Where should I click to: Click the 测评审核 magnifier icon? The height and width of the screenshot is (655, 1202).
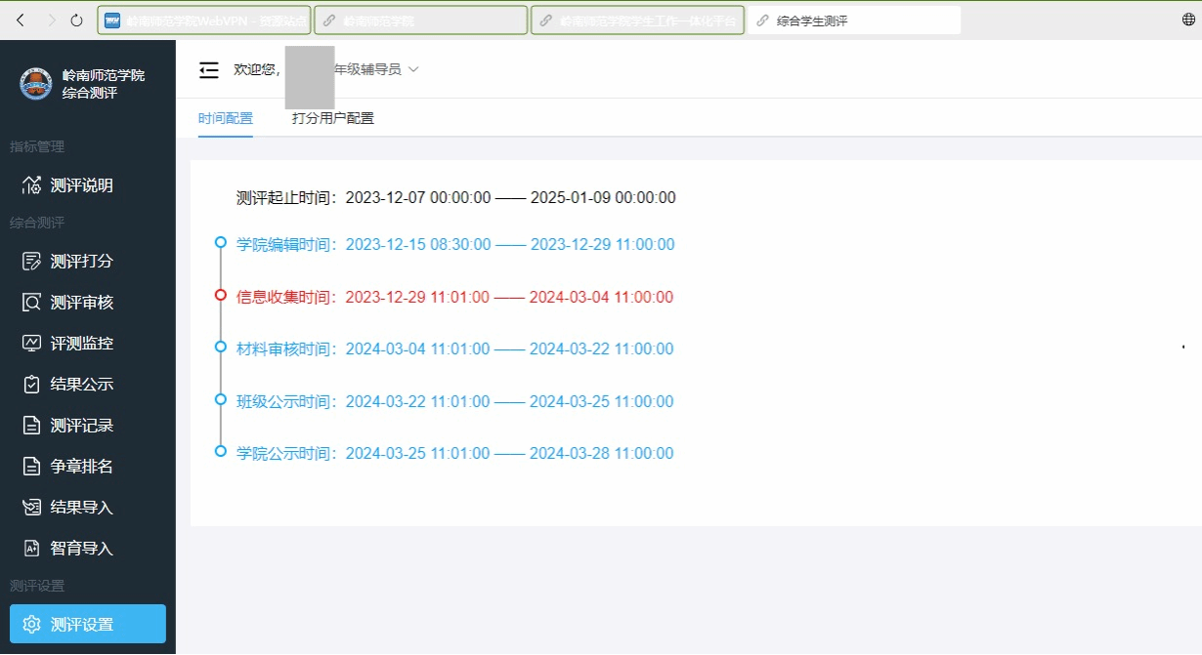click(x=31, y=303)
